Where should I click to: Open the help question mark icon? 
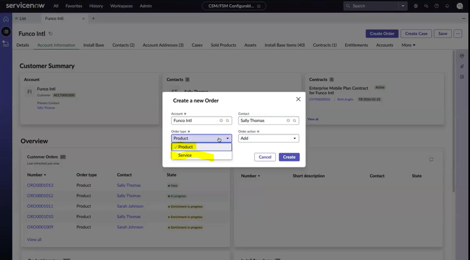437,6
